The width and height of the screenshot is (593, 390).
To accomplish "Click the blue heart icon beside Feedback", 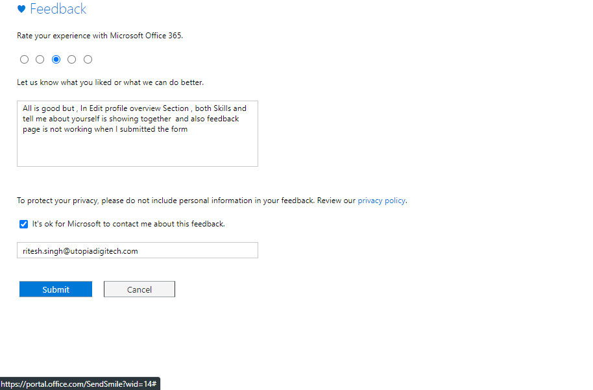I will click(21, 9).
